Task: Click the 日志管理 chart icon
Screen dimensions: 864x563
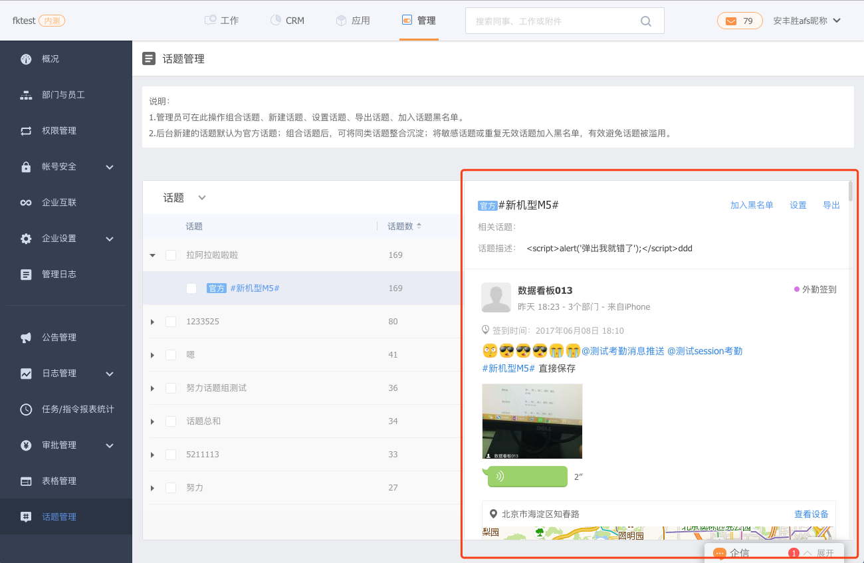Action: (x=26, y=374)
